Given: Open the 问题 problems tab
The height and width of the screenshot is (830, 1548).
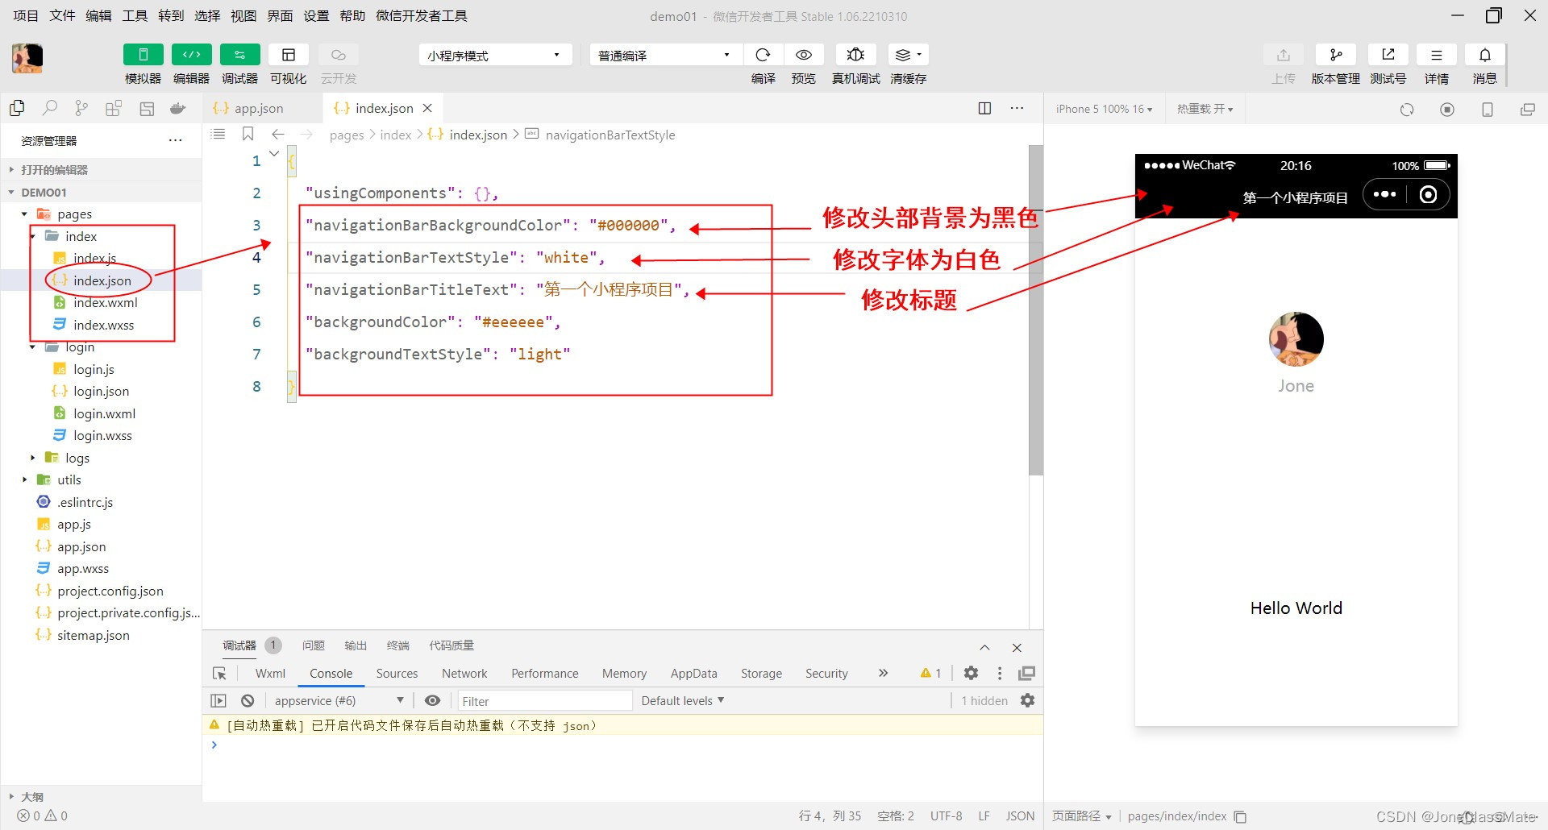Looking at the screenshot, I should (314, 645).
